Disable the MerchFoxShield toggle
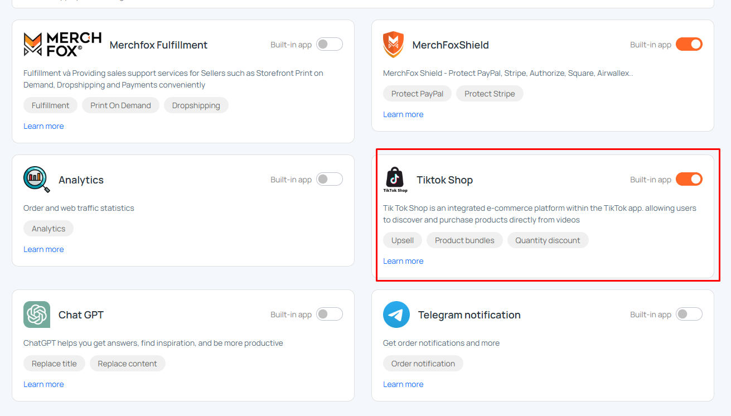This screenshot has height=416, width=731. point(689,44)
